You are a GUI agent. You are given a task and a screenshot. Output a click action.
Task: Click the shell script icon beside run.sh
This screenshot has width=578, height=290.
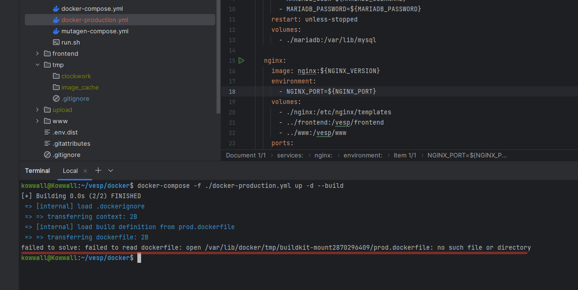tap(56, 42)
